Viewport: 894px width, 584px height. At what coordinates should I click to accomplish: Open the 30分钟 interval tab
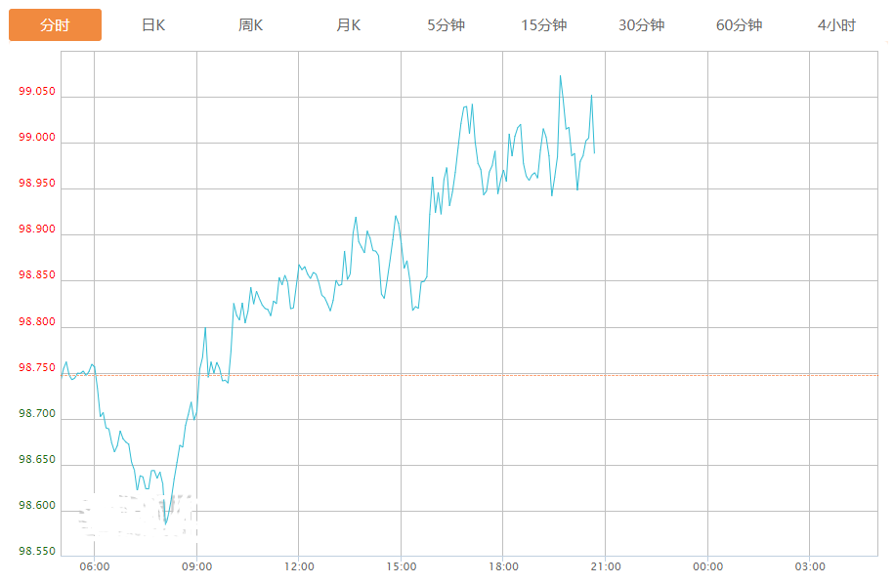point(642,25)
